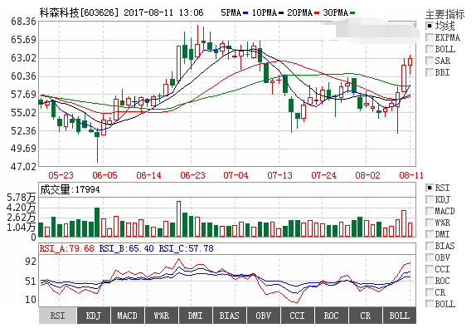Viewport: 476px width, 328px height.
Task: Tick the KDJ checkbox in the right panel
Action: 430,199
